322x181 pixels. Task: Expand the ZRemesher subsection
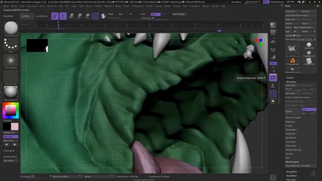coord(291,146)
